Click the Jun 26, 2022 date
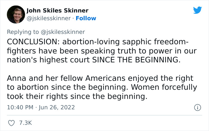This screenshot has height=131, width=209. point(57,107)
